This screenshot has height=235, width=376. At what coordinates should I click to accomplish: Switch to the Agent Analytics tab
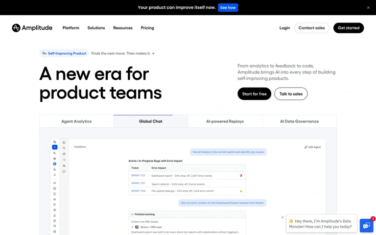point(76,121)
